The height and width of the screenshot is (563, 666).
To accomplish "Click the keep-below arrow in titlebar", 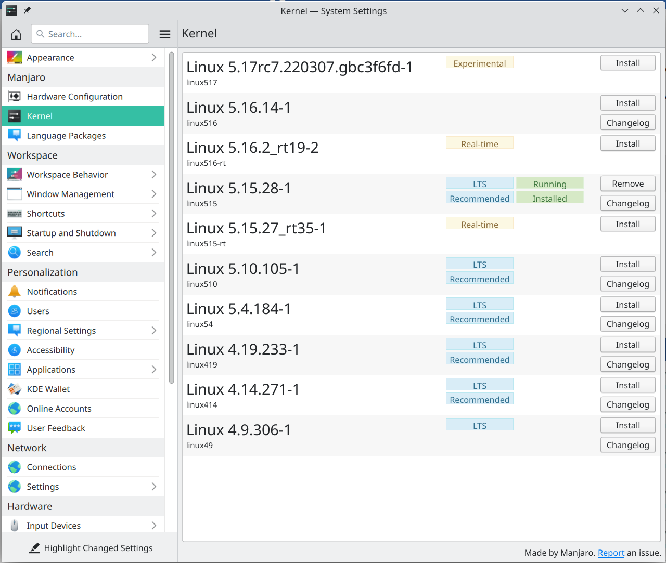I will 624,10.
